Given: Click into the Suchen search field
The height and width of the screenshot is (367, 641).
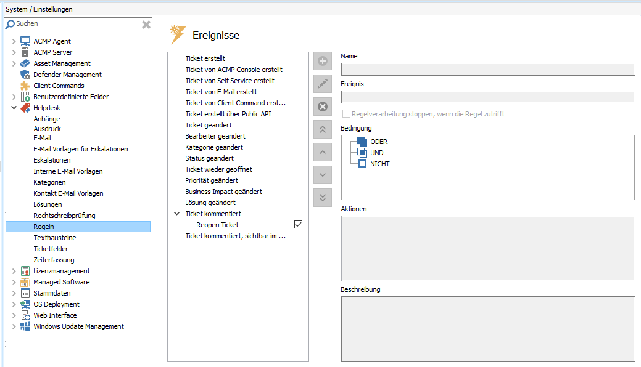Looking at the screenshot, I should (78, 24).
